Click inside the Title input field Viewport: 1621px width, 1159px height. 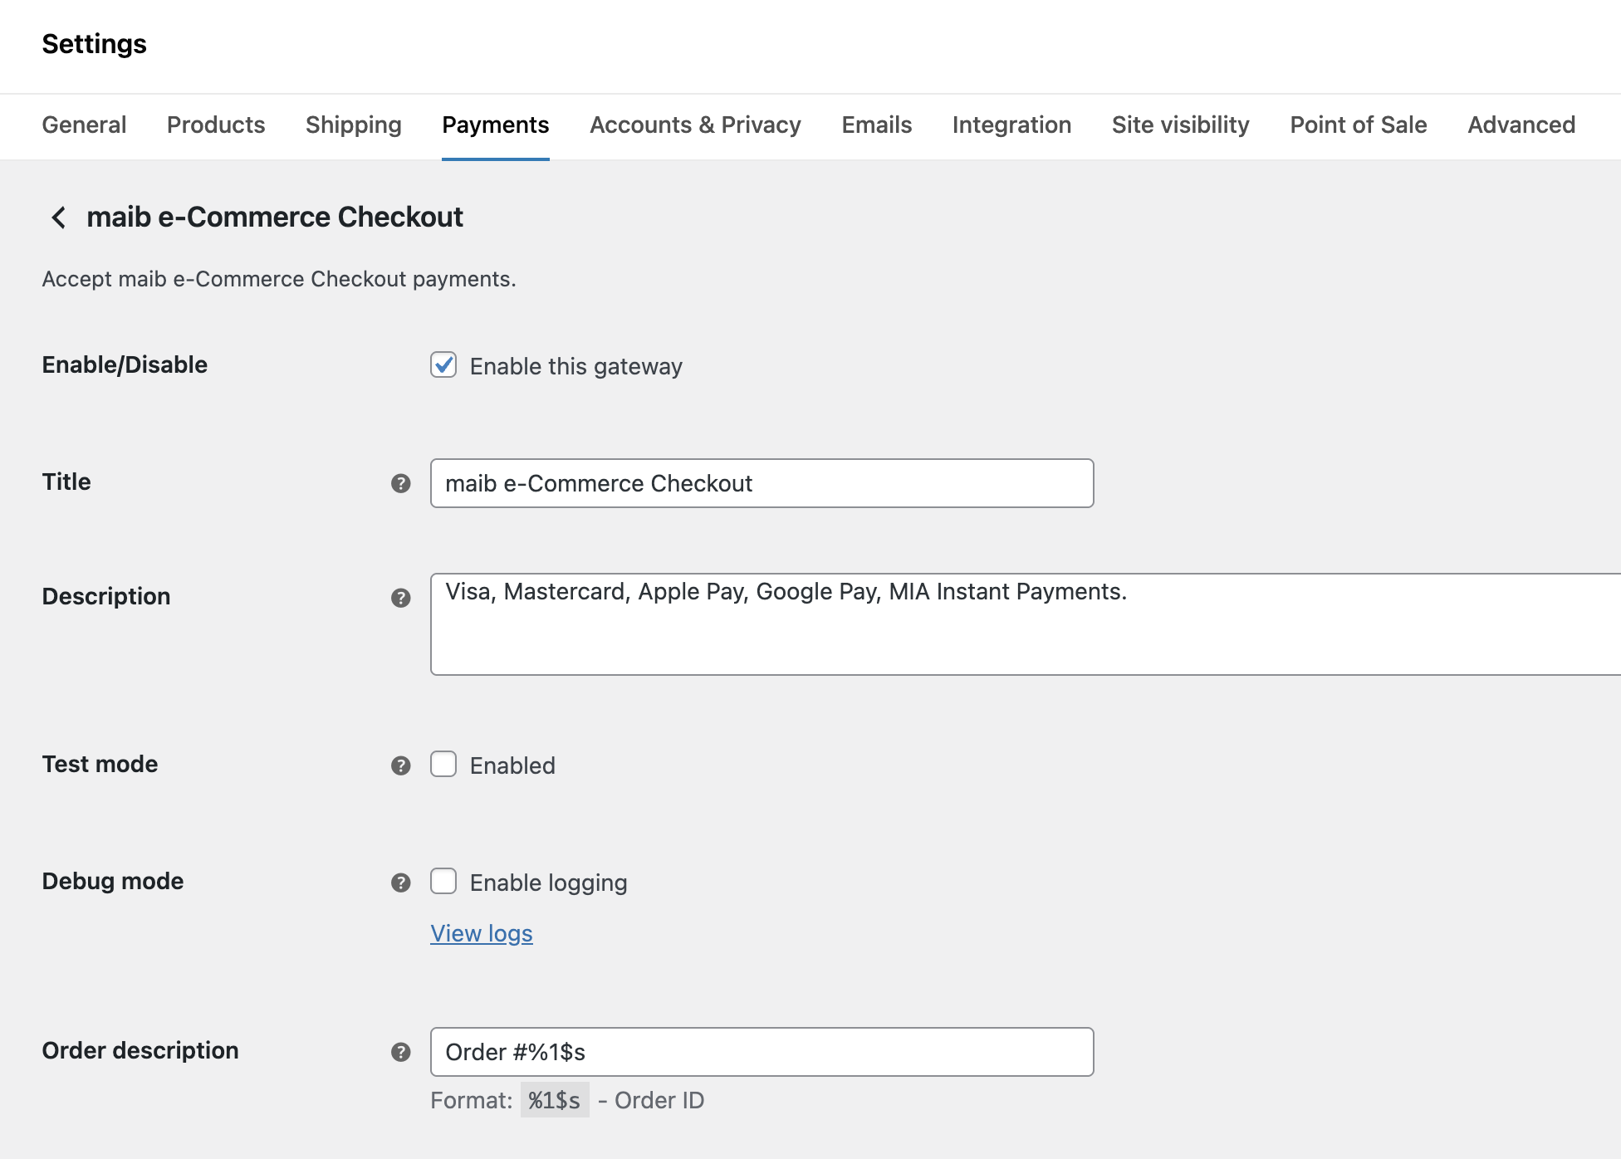(x=761, y=482)
